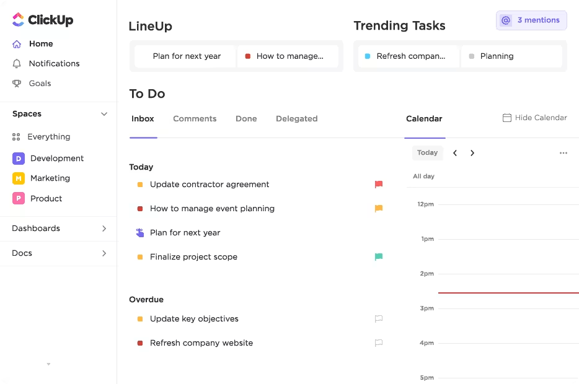The height and width of the screenshot is (384, 579).
Task: Open task Finalize project scope
Action: [193, 257]
